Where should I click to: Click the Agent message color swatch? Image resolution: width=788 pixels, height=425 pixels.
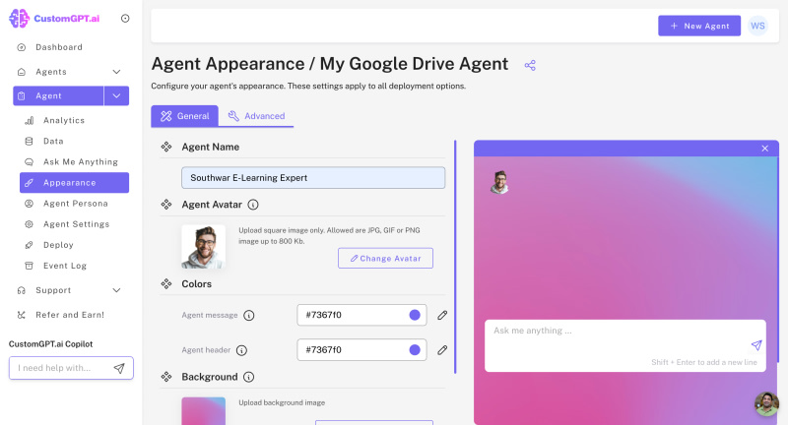pos(415,315)
